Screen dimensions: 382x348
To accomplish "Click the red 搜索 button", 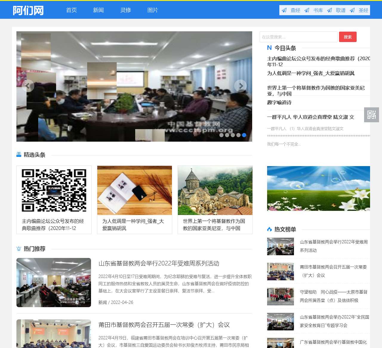I will pos(348,37).
